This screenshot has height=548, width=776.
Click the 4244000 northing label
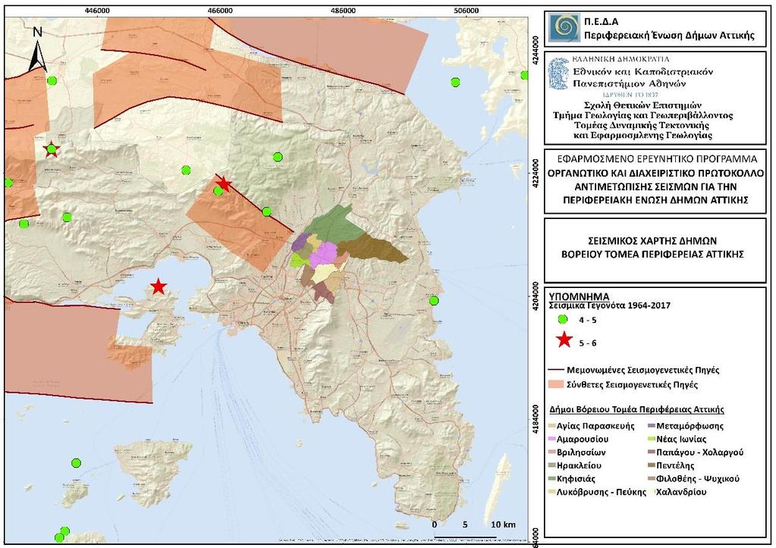tap(536, 49)
